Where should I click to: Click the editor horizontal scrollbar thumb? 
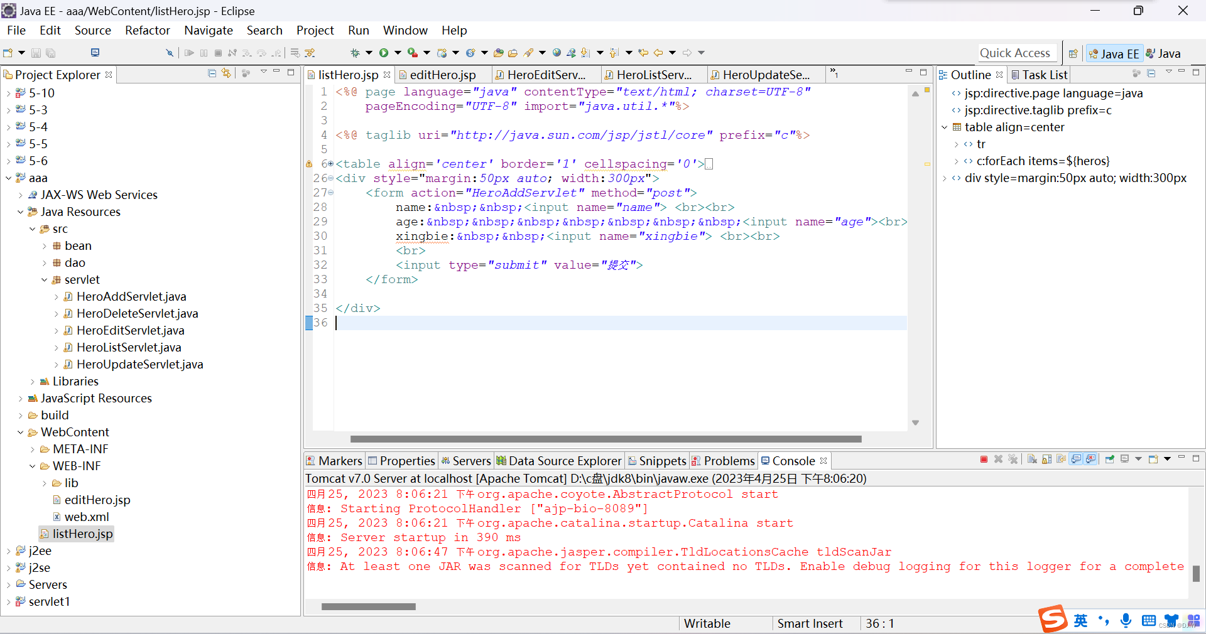point(606,439)
